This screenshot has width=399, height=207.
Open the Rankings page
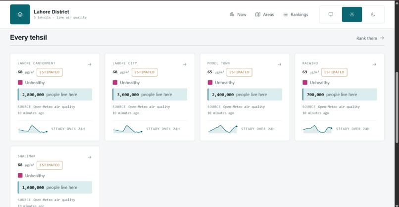(296, 14)
